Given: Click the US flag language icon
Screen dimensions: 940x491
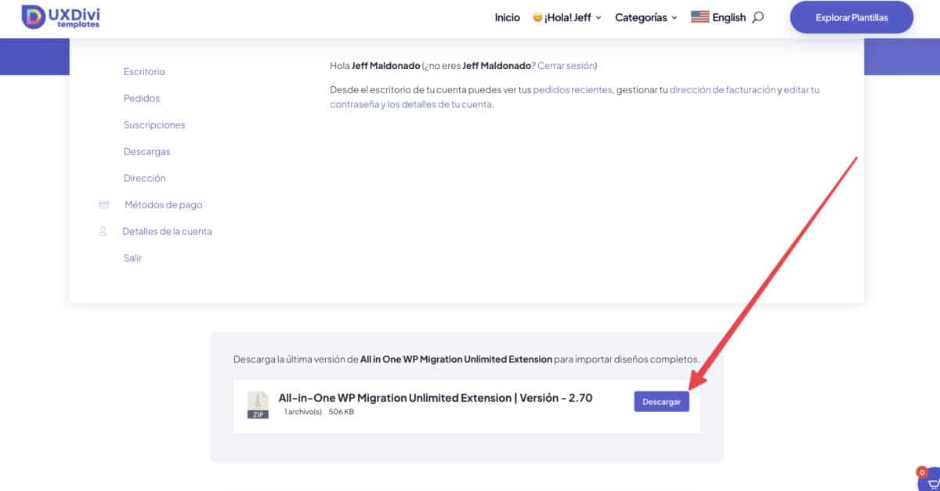Looking at the screenshot, I should click(700, 17).
